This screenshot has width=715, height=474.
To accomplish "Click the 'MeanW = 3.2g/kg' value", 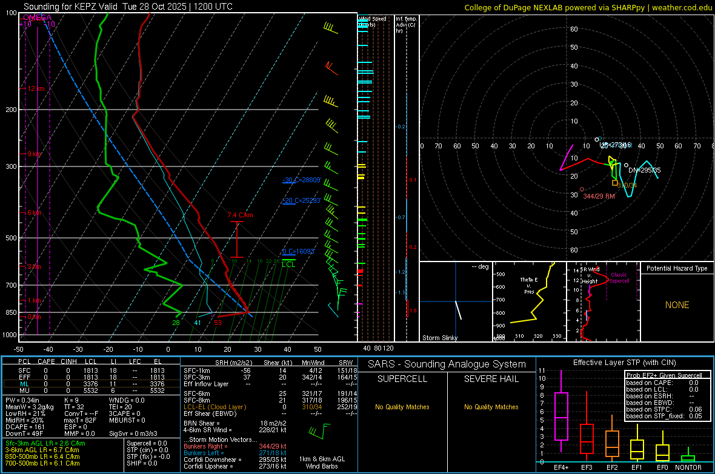I will point(29,407).
